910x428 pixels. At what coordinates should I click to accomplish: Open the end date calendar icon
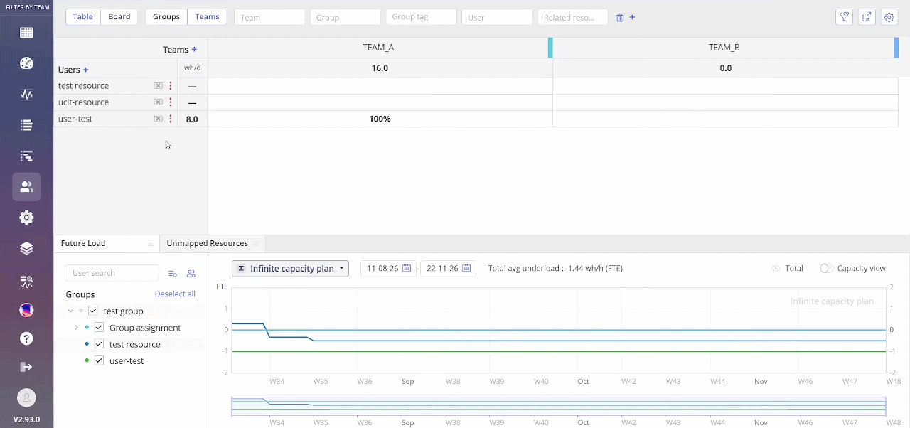466,268
